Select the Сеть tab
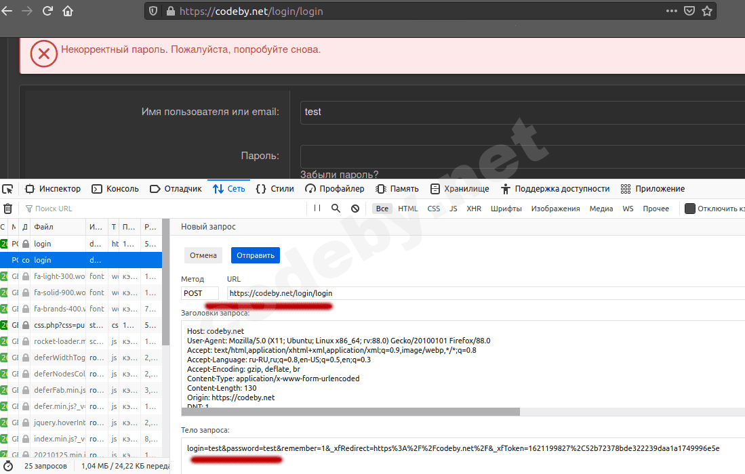This screenshot has height=474, width=745. point(229,189)
